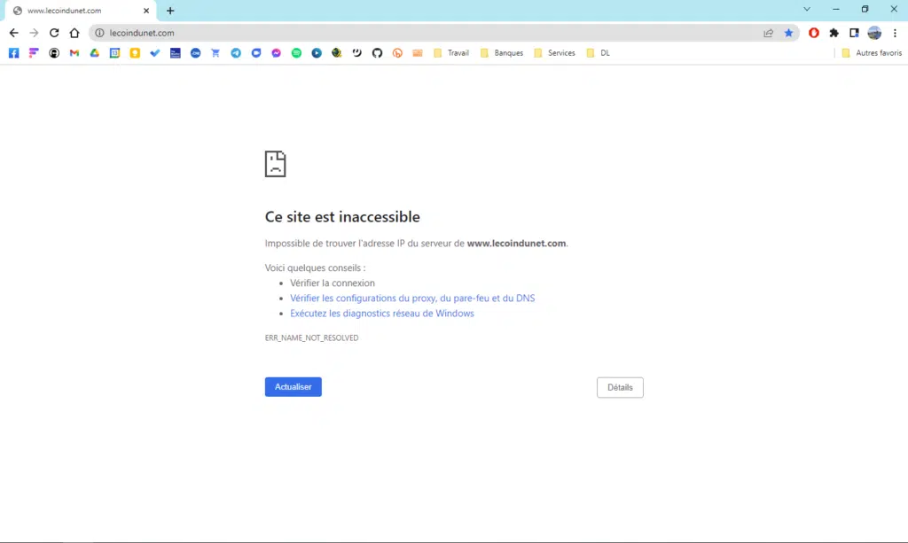
Task: Open the Spotify bookmark
Action: click(296, 52)
